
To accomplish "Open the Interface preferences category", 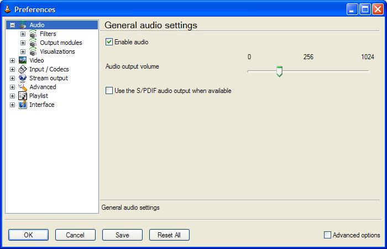I will (41, 105).
